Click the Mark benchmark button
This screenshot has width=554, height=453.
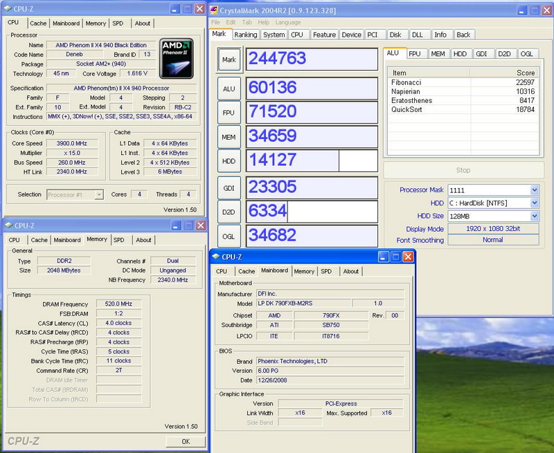[229, 59]
